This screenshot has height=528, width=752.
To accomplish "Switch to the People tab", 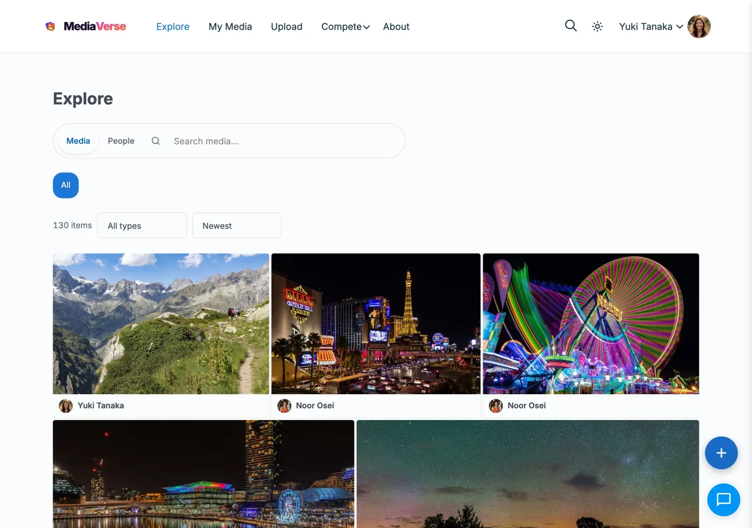I will pyautogui.click(x=121, y=141).
